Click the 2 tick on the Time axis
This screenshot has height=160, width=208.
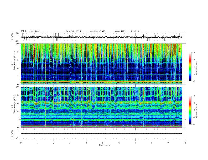pyautogui.click(x=54, y=143)
